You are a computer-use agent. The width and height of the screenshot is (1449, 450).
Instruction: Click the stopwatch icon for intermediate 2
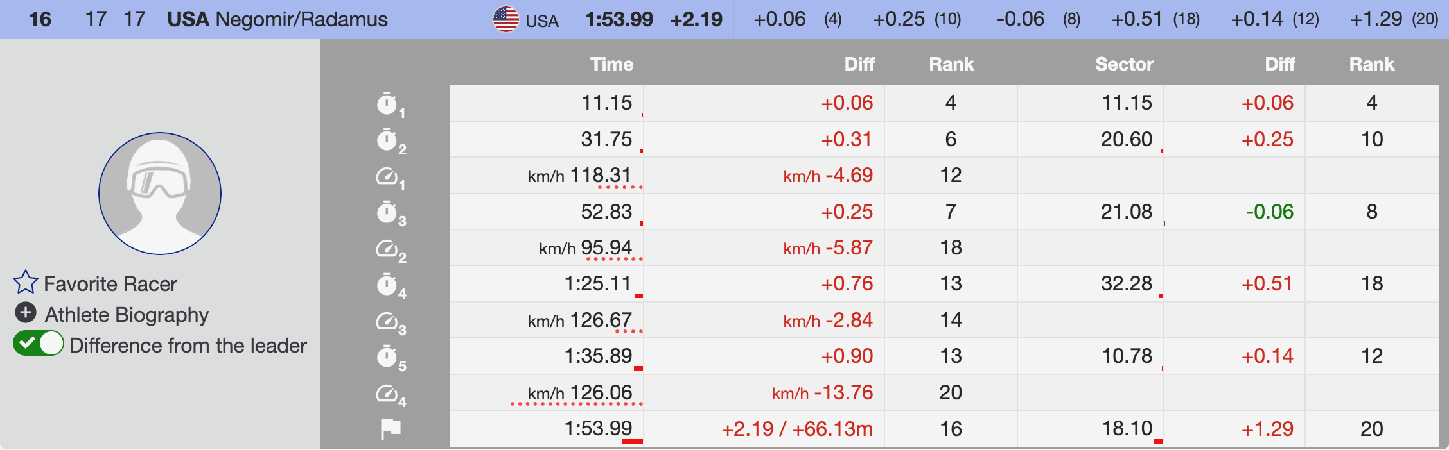387,140
